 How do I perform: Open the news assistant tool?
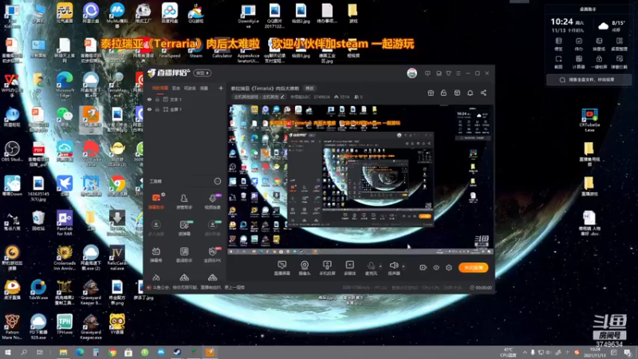[184, 254]
